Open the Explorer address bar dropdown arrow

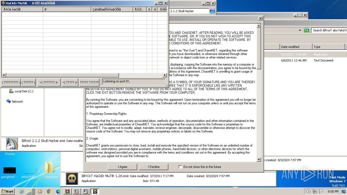tap(300, 30)
